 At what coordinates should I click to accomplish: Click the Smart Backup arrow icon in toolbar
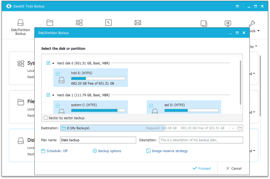[108, 23]
